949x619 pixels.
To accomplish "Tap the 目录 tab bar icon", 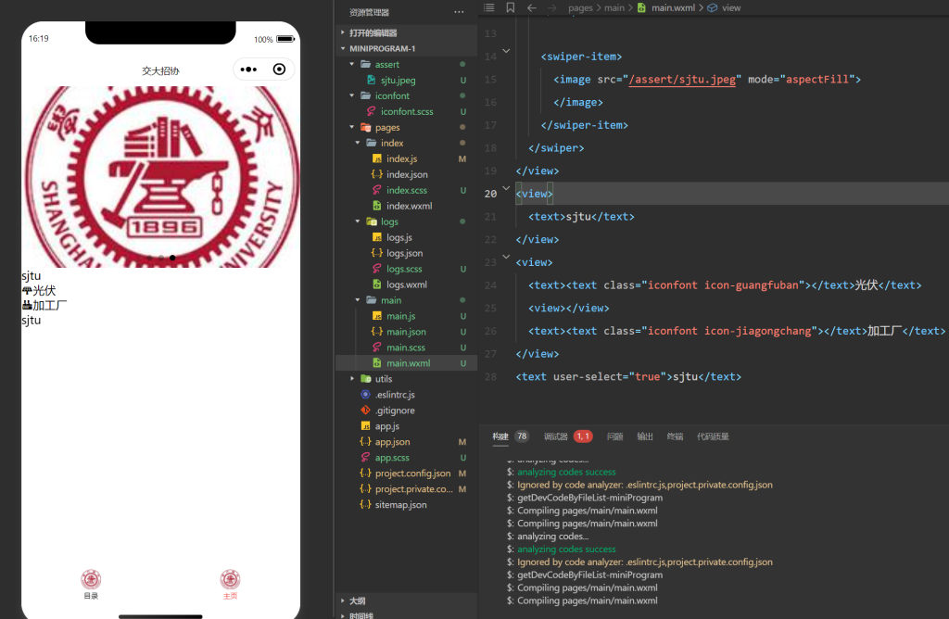I will click(91, 580).
